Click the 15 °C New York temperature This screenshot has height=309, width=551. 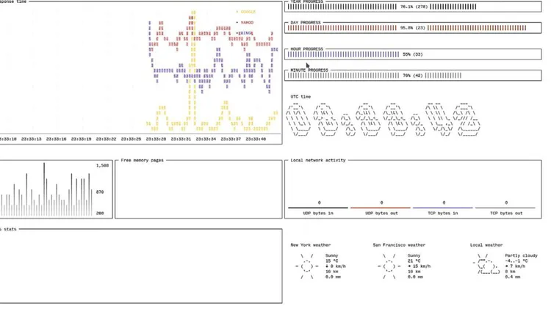[x=331, y=261]
